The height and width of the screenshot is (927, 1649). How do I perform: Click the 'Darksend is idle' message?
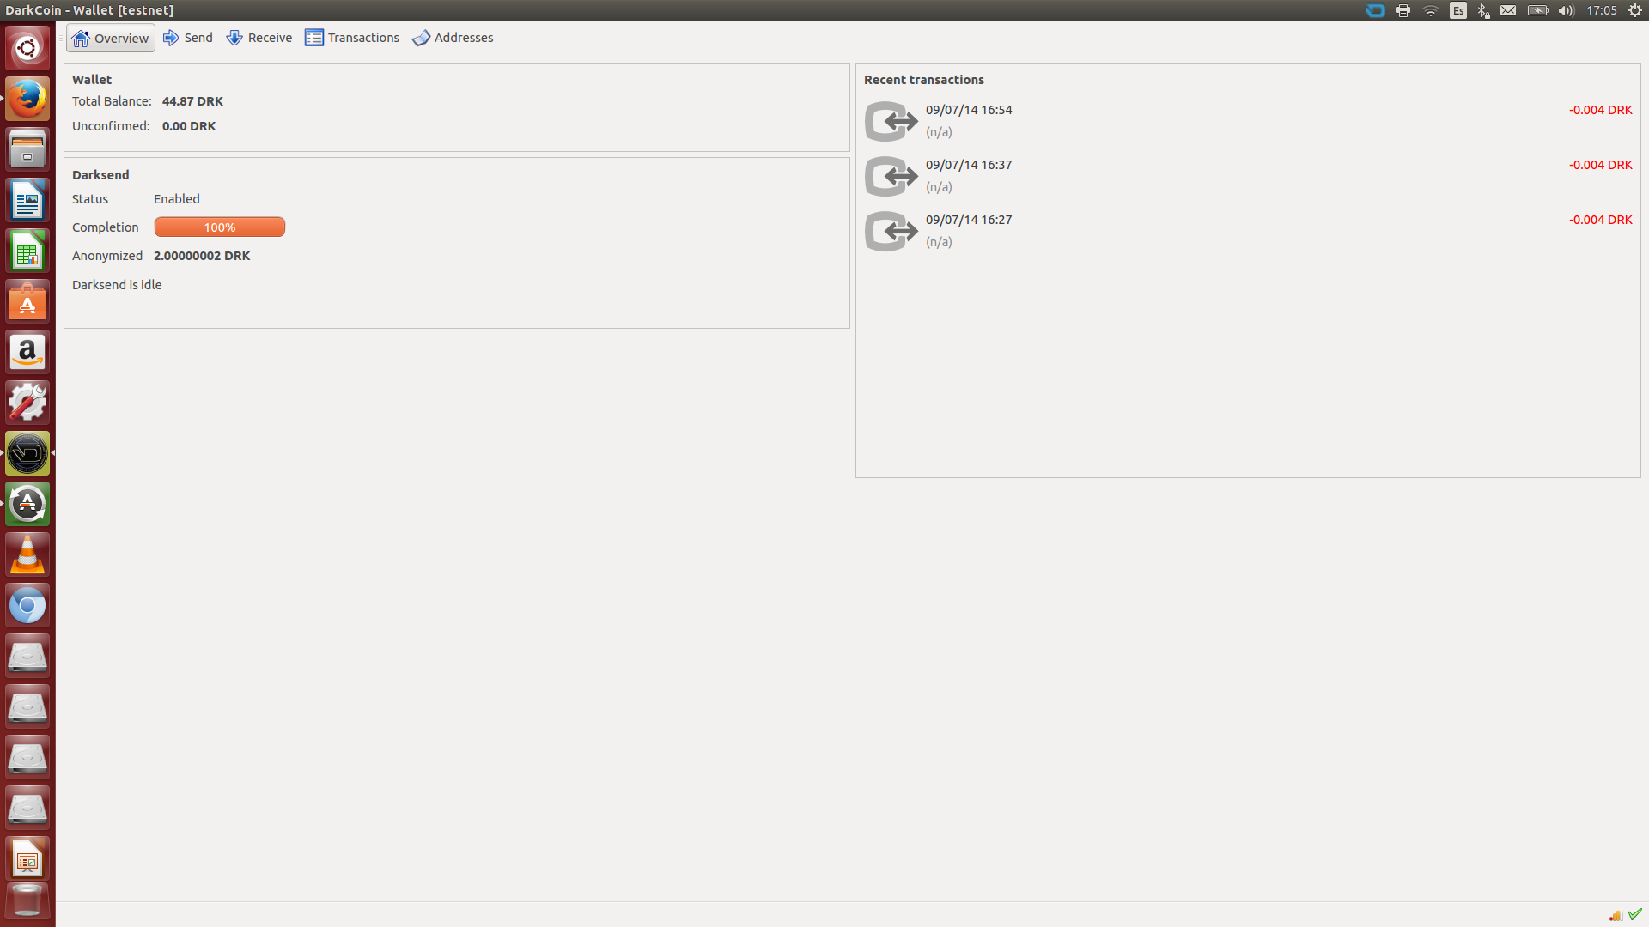117,285
